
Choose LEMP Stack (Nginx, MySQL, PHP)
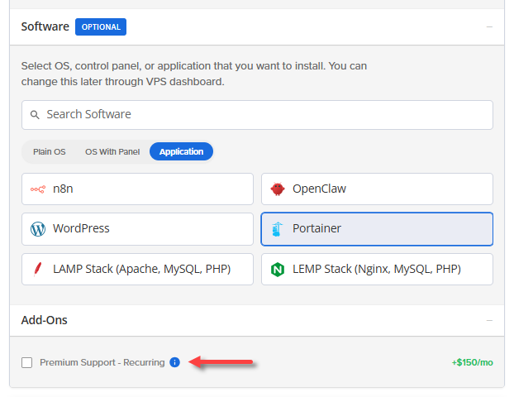coord(377,269)
